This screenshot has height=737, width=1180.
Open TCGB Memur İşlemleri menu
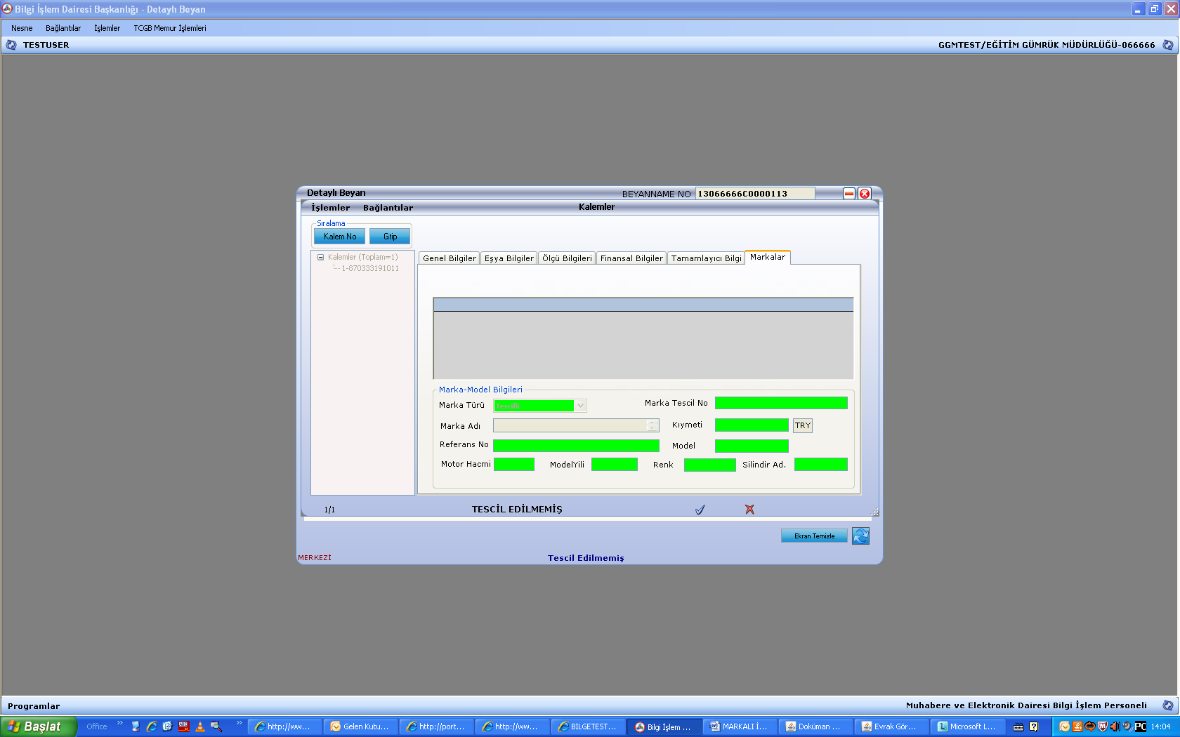(170, 28)
